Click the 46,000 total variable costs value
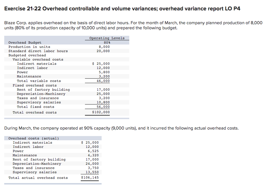Screen dimensions: 265x189 103,81
